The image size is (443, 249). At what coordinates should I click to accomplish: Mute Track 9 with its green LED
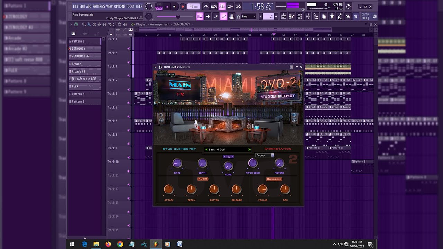click(x=129, y=157)
